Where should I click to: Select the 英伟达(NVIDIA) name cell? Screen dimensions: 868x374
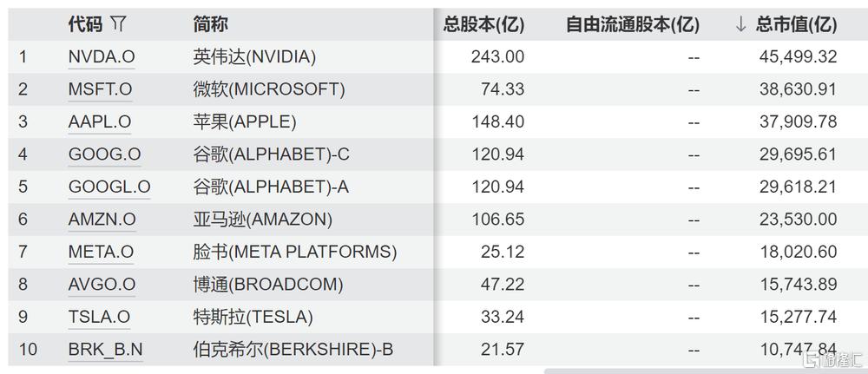click(x=254, y=57)
